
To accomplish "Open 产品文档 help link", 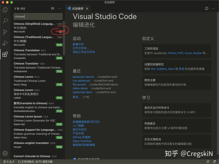I will click(x=78, y=133).
